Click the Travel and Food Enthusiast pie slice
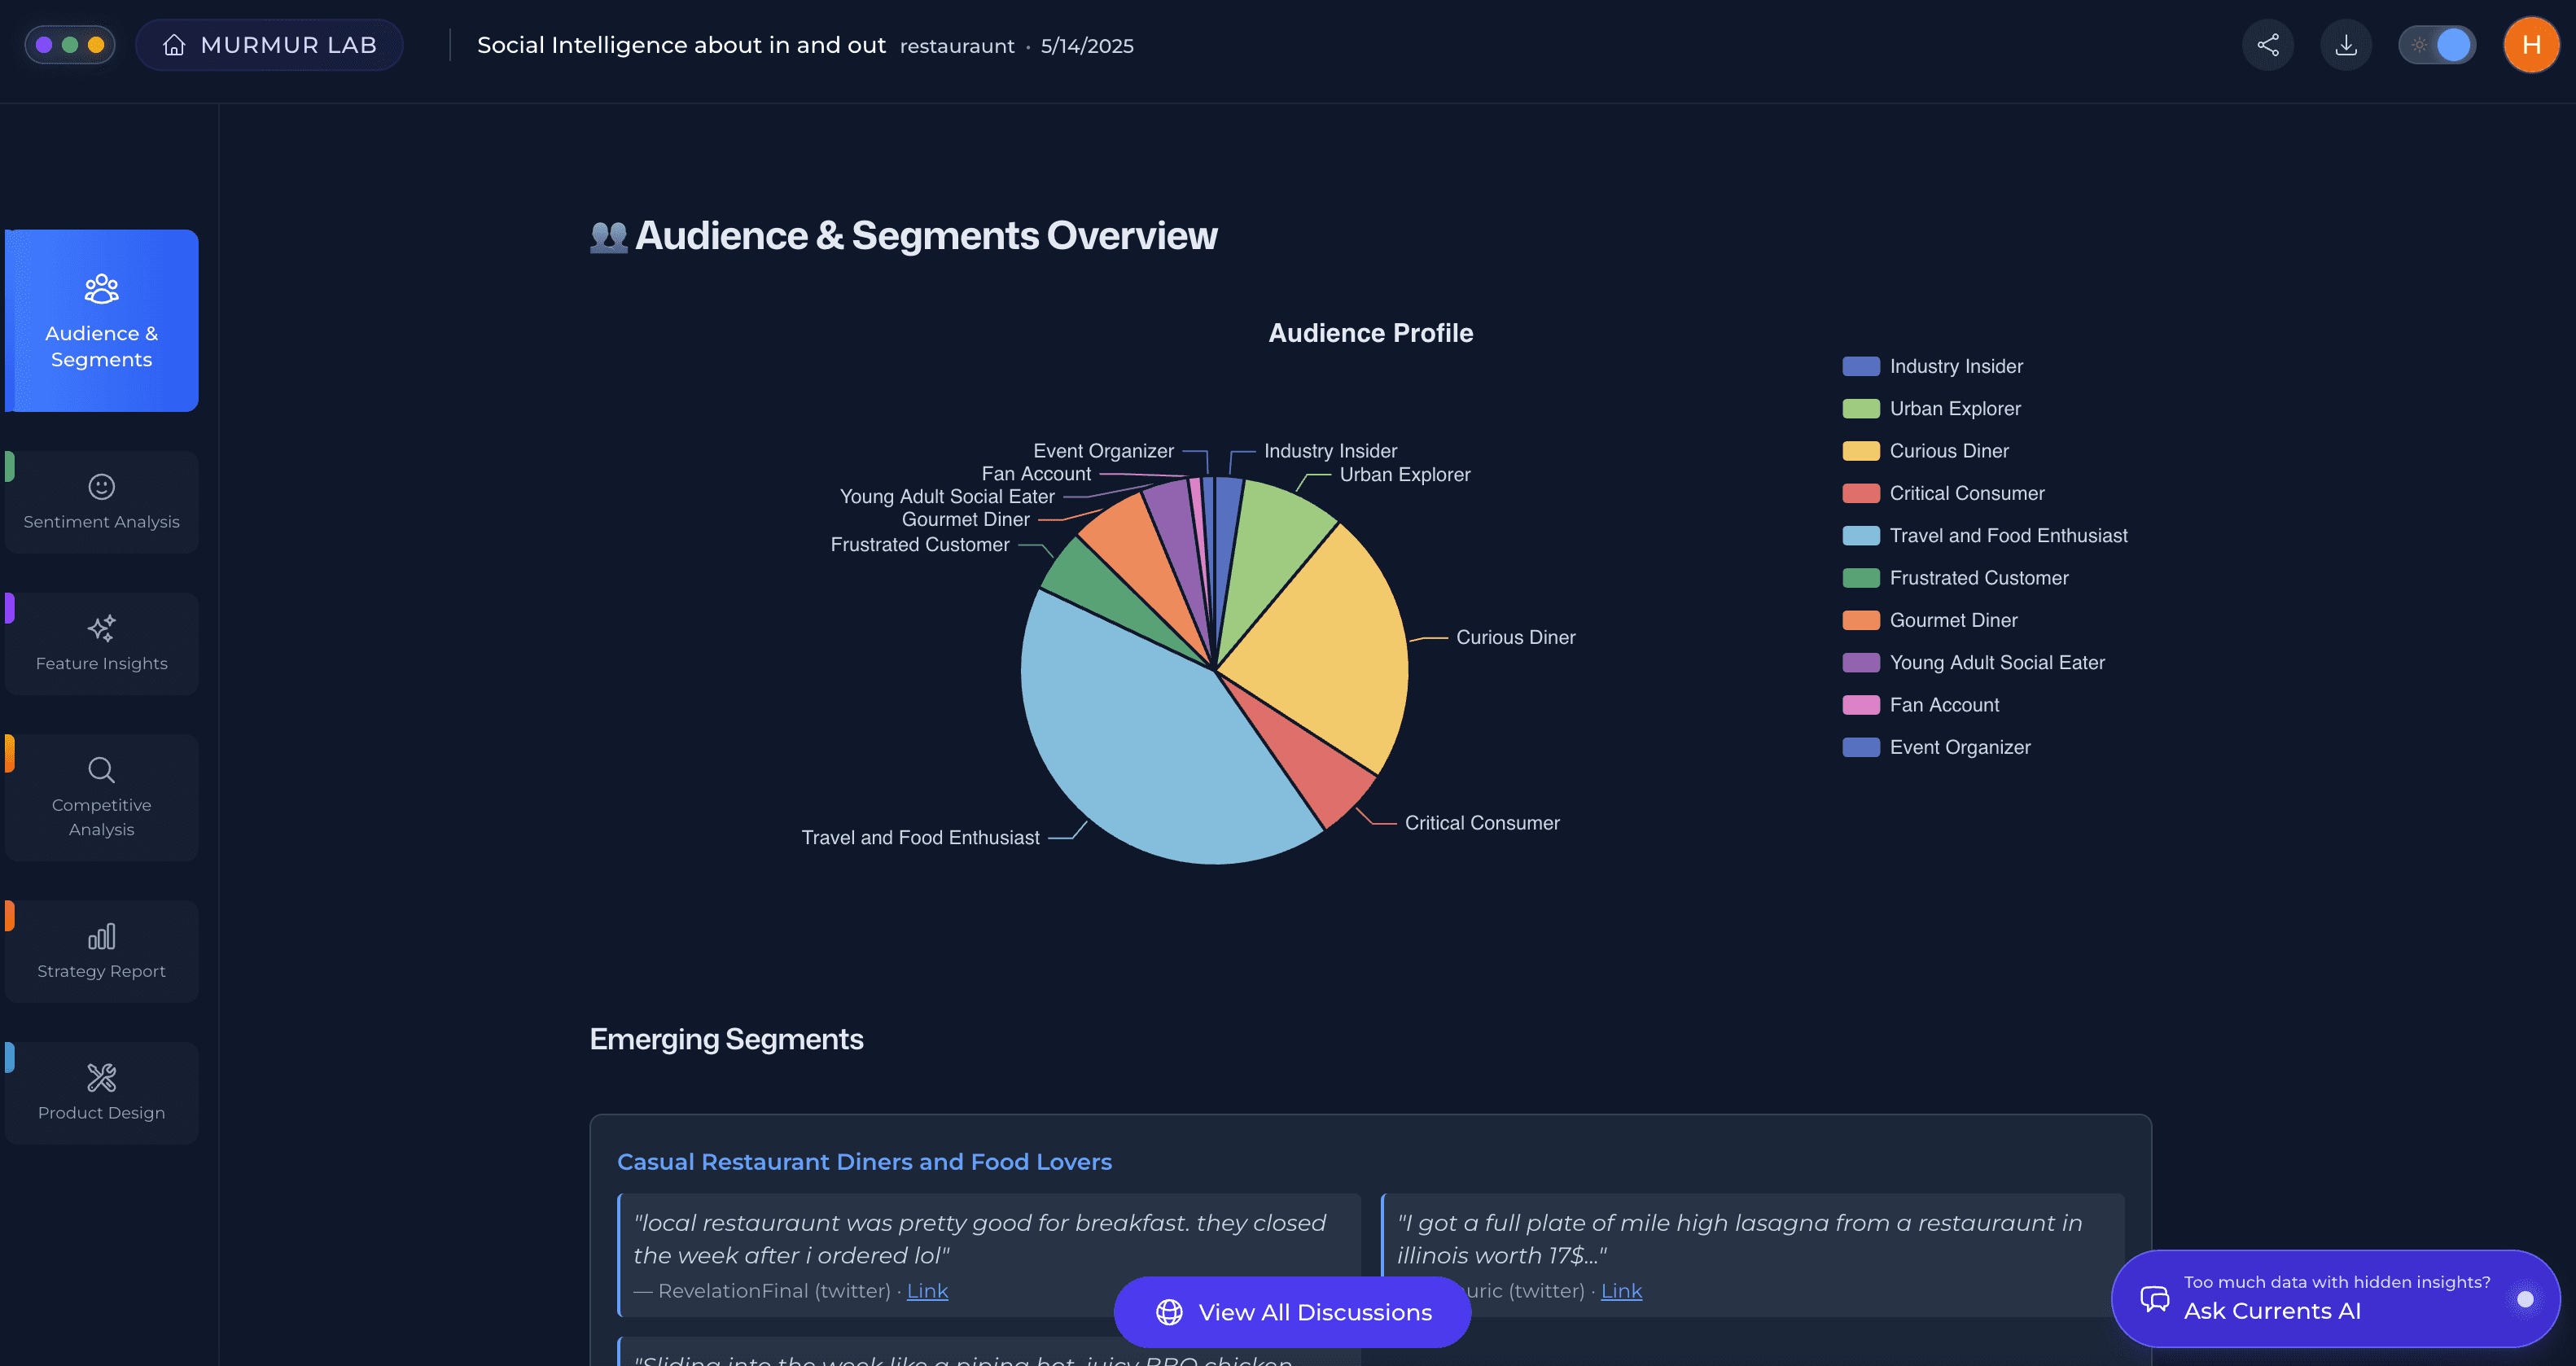2576x1366 pixels. click(x=1140, y=750)
